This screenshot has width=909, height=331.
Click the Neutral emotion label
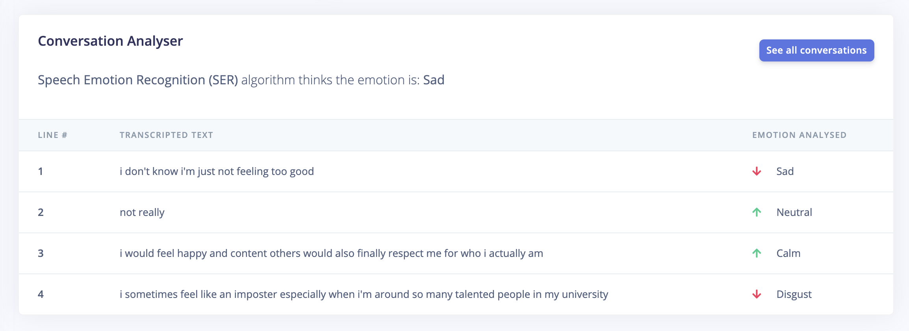pos(794,212)
